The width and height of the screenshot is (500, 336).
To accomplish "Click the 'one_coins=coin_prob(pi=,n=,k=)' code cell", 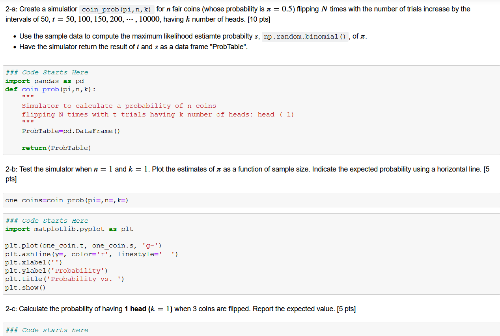I will tap(251, 200).
